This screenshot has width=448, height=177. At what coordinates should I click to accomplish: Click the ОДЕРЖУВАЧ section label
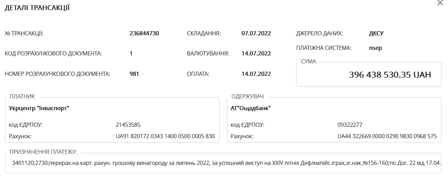tap(248, 97)
